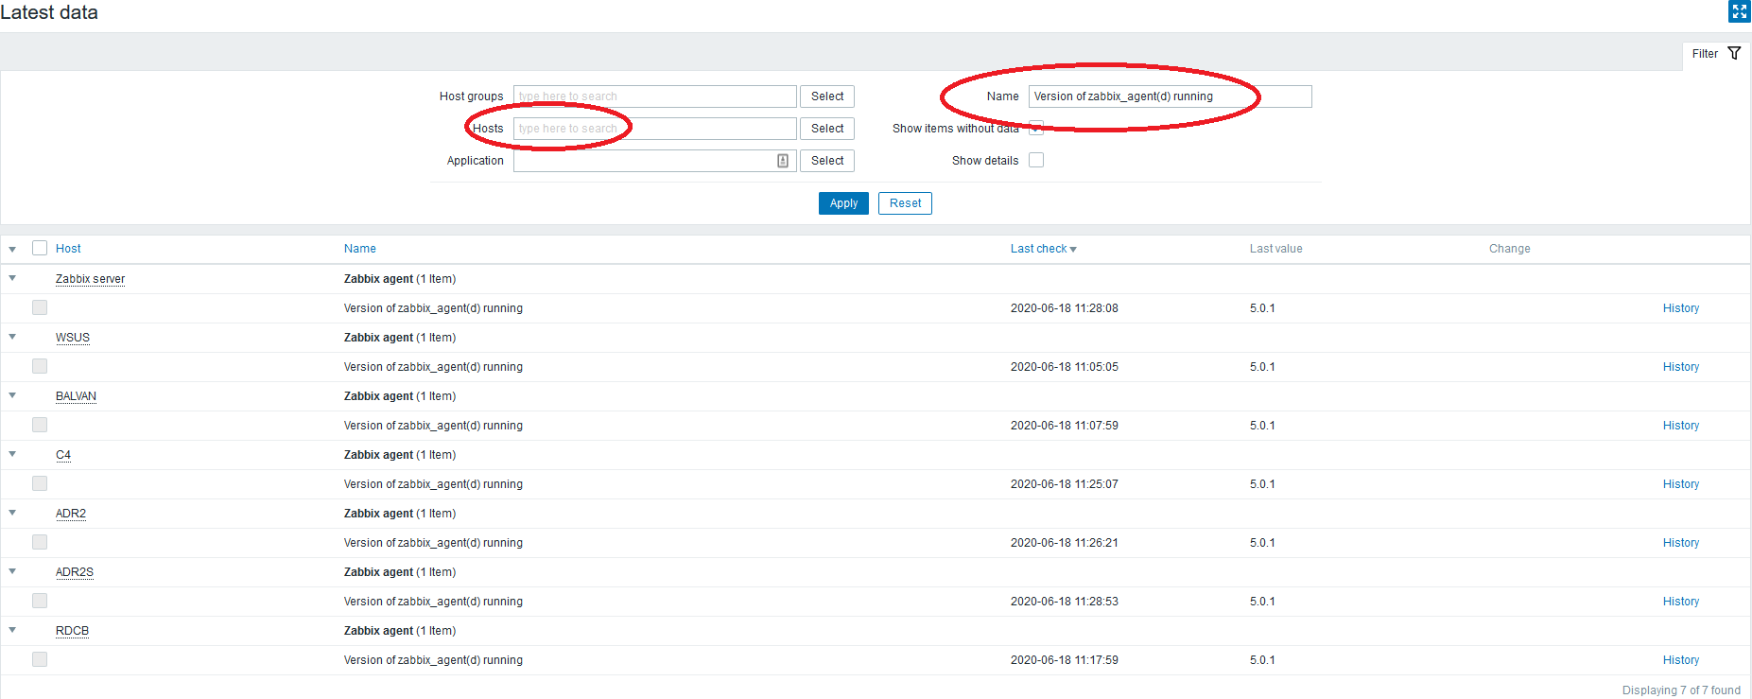Sort the table by Name column
The image size is (1752, 699).
click(x=360, y=249)
